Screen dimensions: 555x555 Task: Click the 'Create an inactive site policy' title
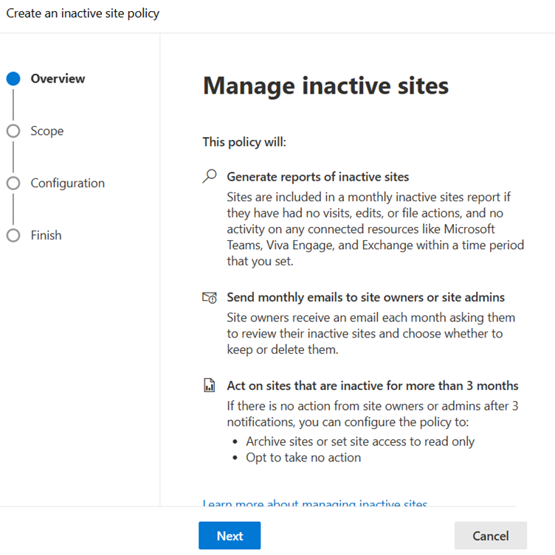[83, 13]
